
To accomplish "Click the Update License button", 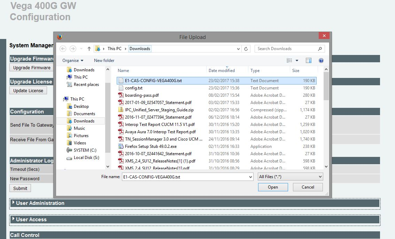I will (x=28, y=90).
